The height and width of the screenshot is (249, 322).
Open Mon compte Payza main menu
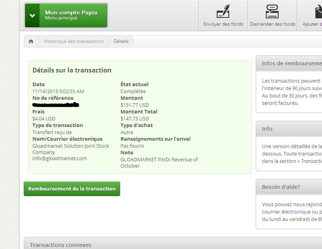[66, 16]
